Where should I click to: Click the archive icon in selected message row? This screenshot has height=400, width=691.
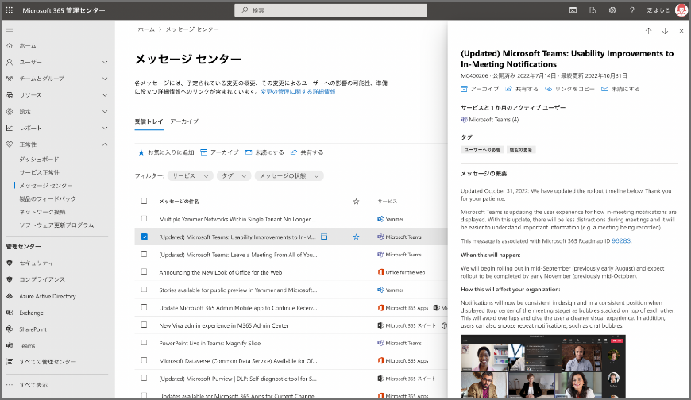324,237
